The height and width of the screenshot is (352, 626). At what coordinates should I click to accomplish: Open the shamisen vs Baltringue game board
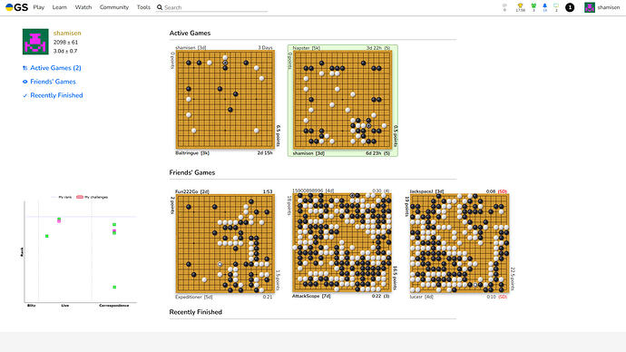coord(226,100)
